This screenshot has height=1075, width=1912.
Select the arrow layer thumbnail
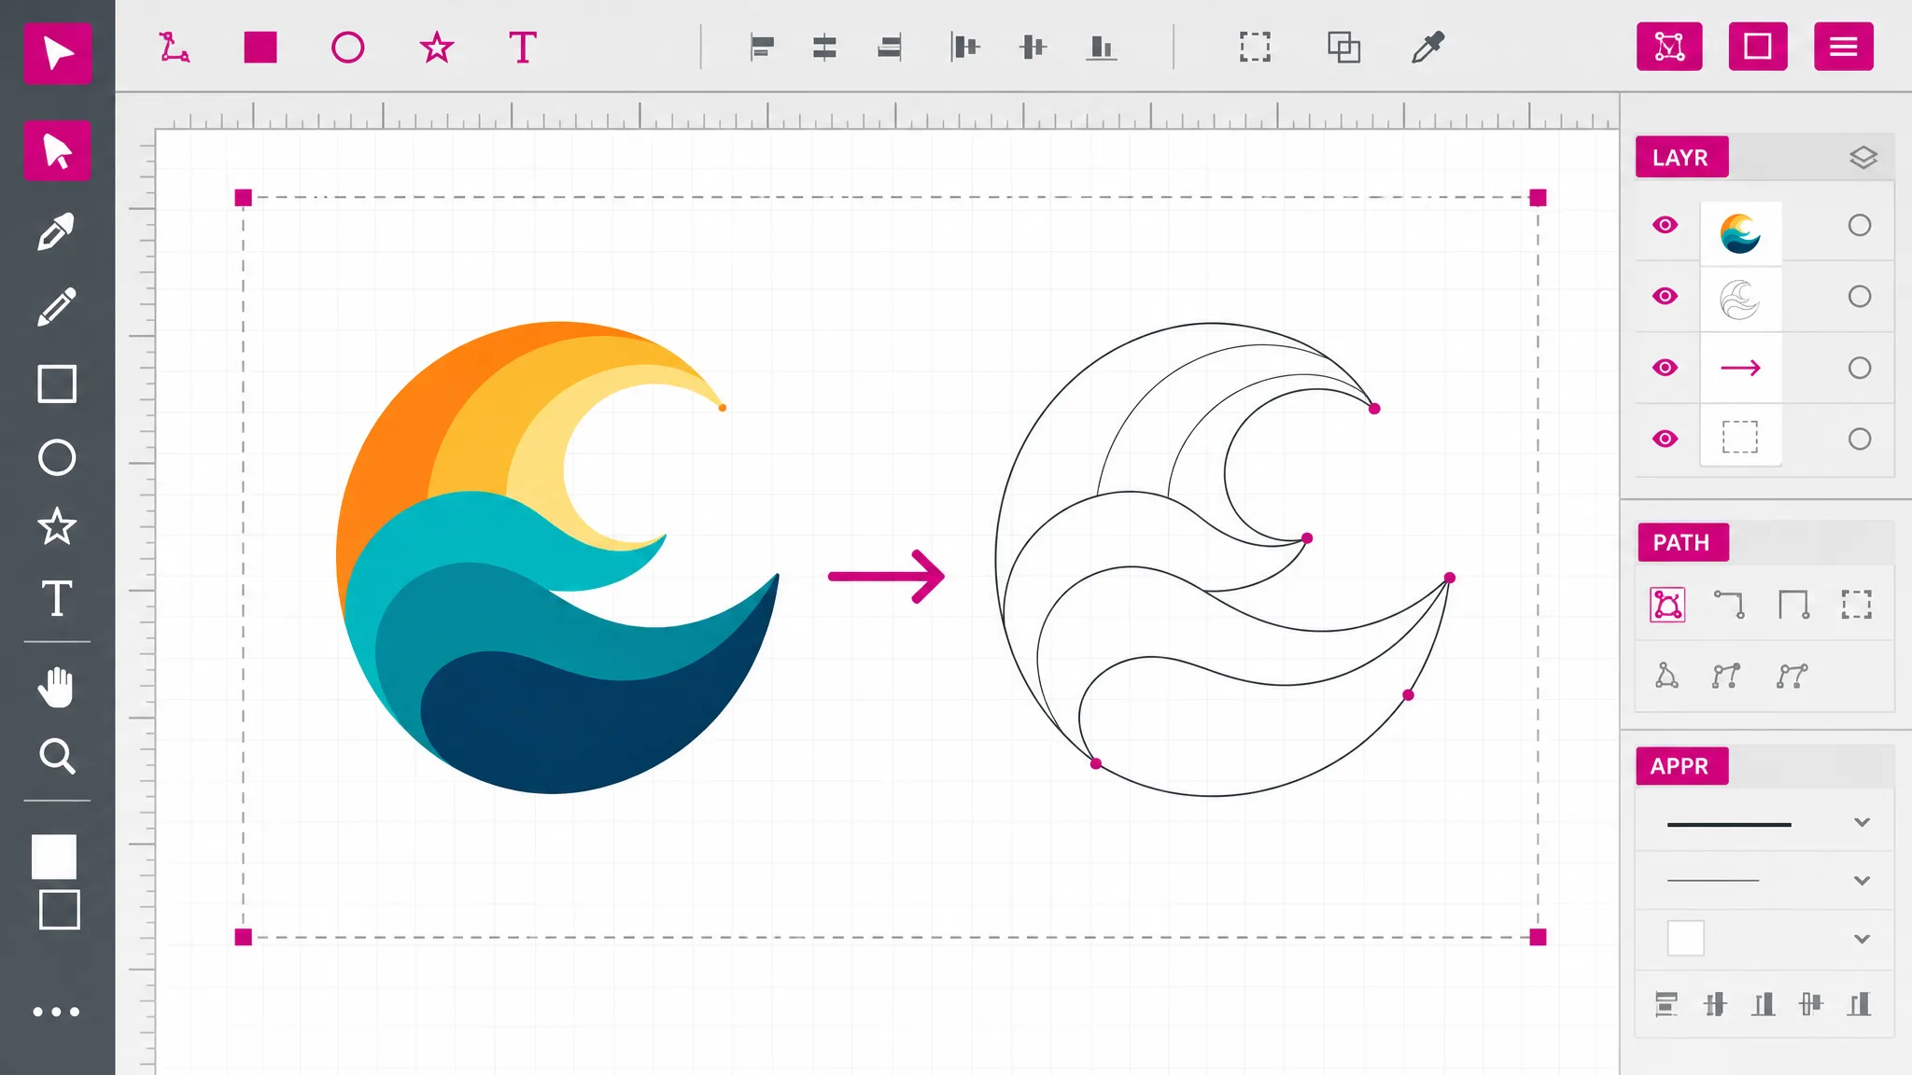pyautogui.click(x=1740, y=368)
